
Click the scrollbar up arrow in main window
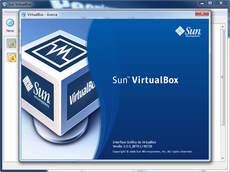coord(223,27)
